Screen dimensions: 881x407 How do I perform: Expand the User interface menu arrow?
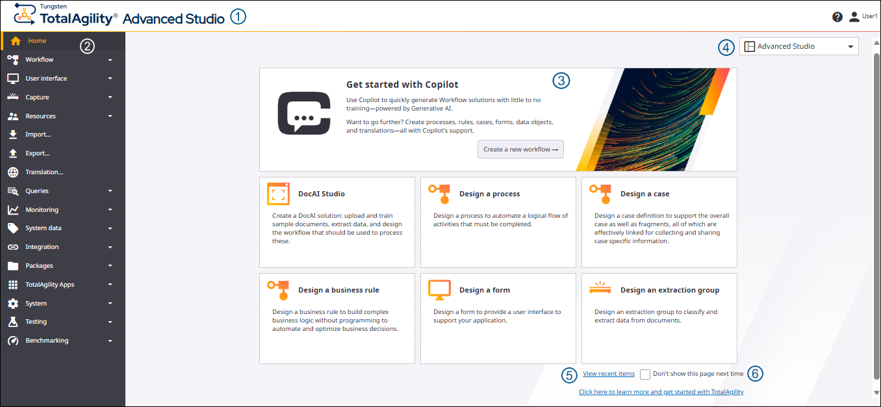110,79
